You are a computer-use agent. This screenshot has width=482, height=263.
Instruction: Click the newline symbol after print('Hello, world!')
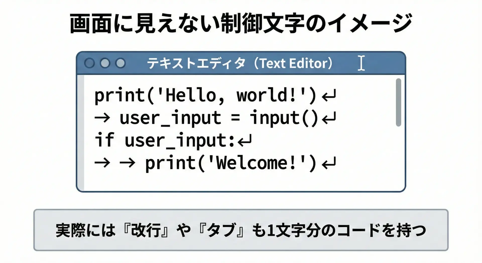pyautogui.click(x=329, y=96)
